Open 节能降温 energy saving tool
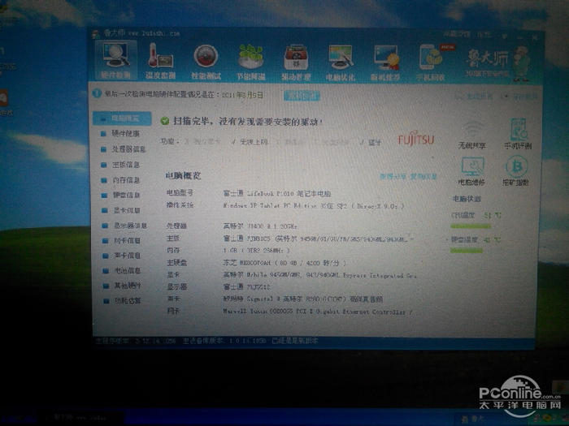Screen dimensions: 569x426 [250, 62]
